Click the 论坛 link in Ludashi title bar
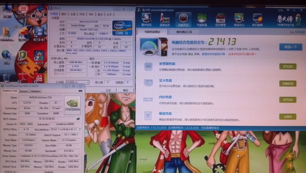 coord(280,10)
